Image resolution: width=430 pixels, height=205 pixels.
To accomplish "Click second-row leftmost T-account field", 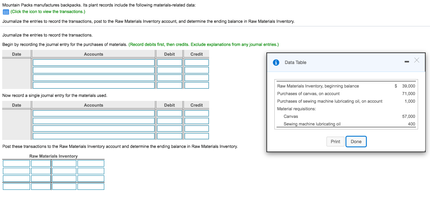I will point(16,171).
